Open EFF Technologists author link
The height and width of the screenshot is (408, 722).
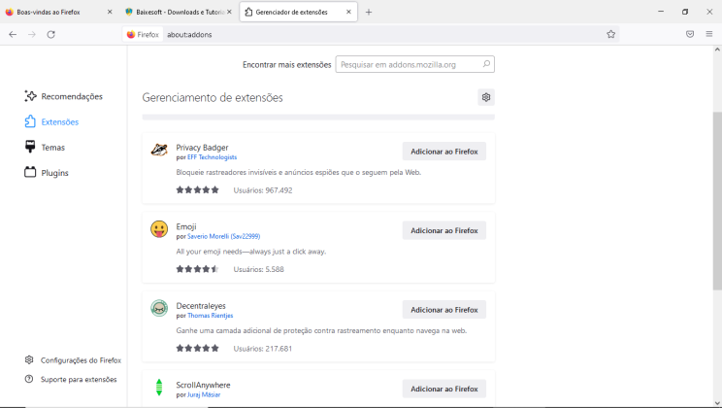tap(212, 157)
